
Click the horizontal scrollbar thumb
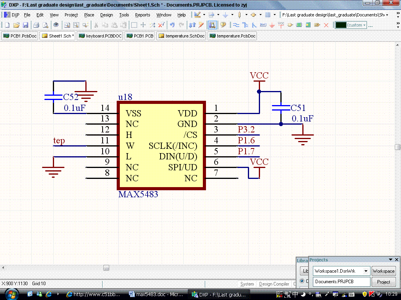pos(107,268)
